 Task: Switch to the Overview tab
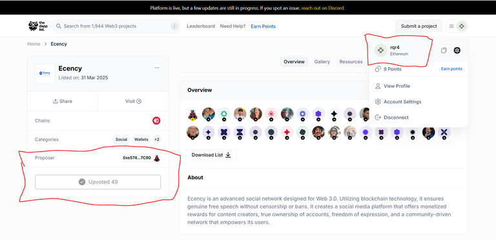point(294,61)
